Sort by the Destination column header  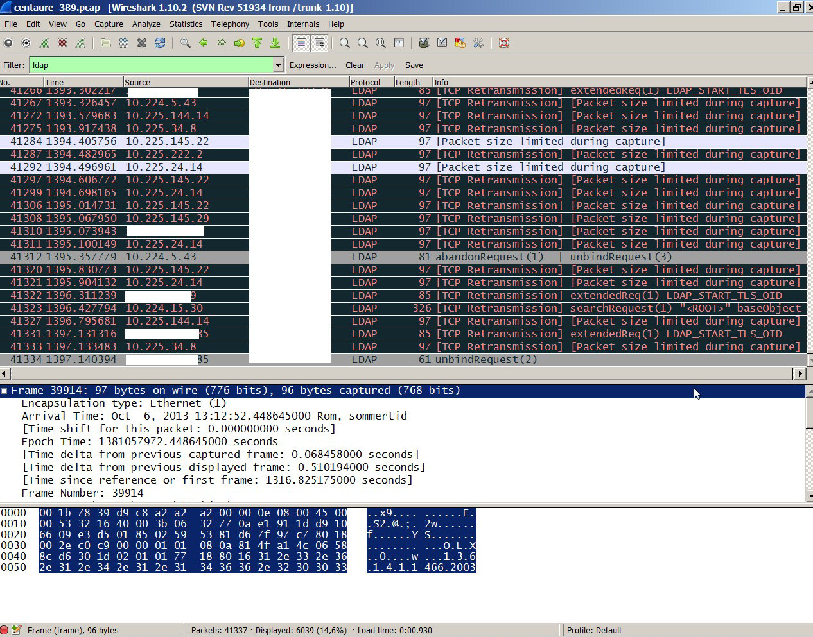point(299,82)
